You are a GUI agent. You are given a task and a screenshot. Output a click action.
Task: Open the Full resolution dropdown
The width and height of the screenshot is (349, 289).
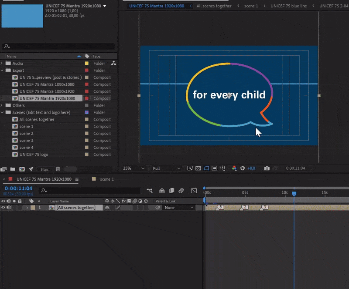click(166, 168)
